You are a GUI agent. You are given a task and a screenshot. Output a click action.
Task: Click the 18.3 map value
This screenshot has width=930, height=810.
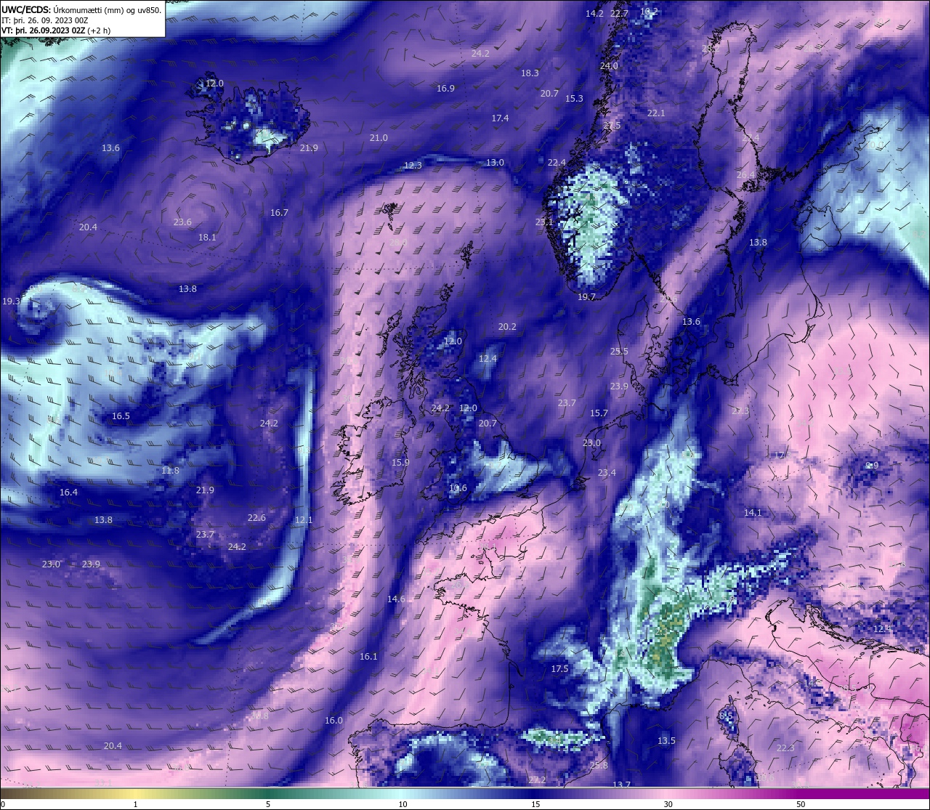530,73
